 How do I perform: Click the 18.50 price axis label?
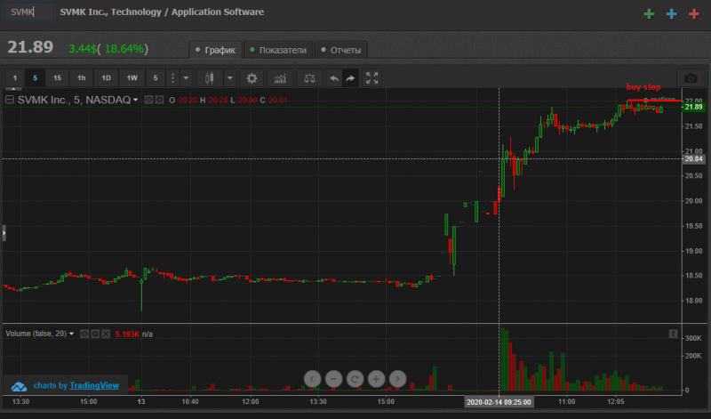tap(694, 276)
